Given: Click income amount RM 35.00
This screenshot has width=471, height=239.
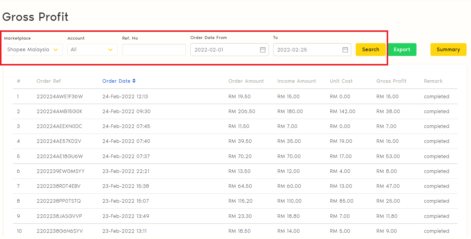Looking at the screenshot, I should click(x=289, y=141).
